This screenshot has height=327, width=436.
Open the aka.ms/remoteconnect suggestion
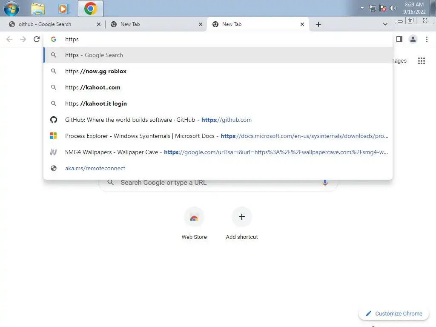pyautogui.click(x=218, y=168)
